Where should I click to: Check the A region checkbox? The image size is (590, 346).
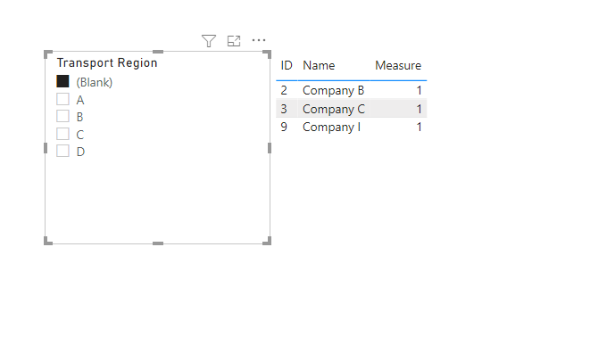(x=62, y=99)
